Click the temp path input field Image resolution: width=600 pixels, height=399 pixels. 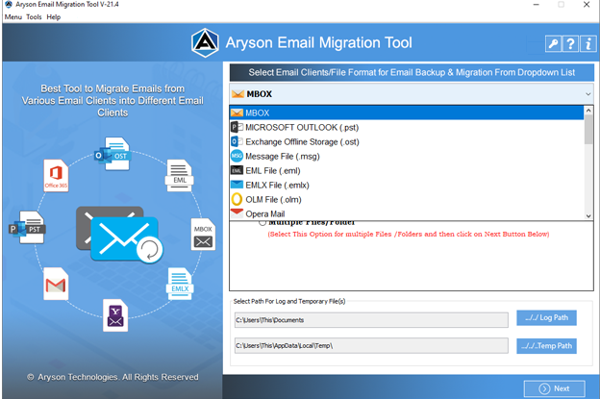point(371,346)
